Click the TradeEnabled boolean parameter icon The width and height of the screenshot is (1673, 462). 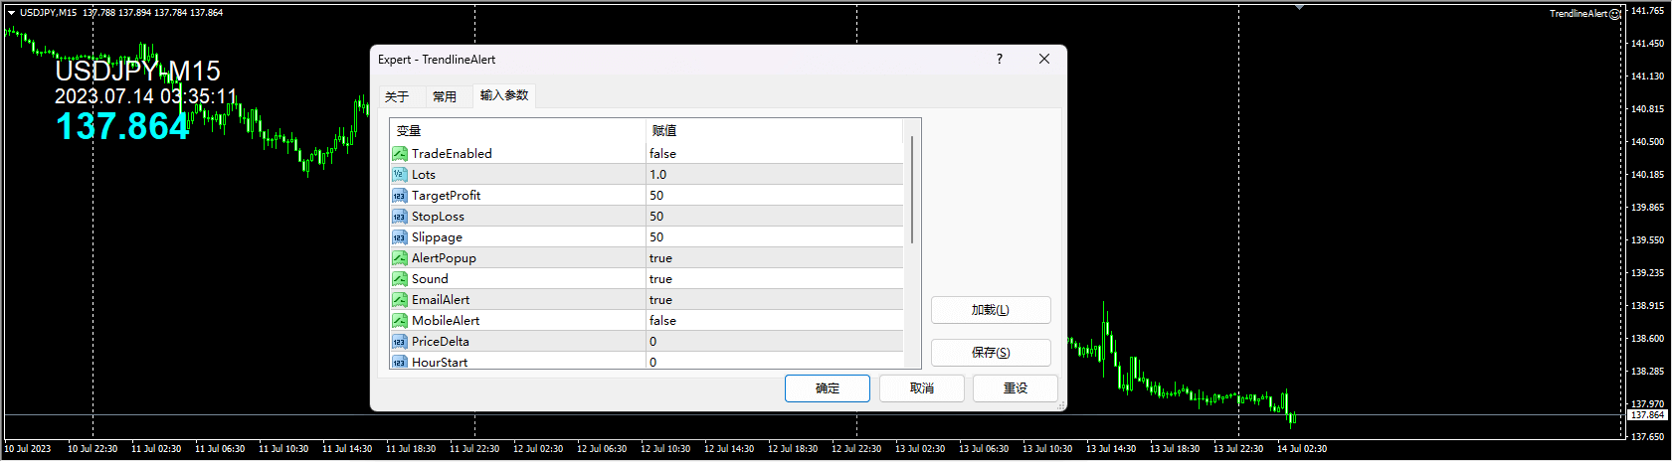click(x=399, y=154)
